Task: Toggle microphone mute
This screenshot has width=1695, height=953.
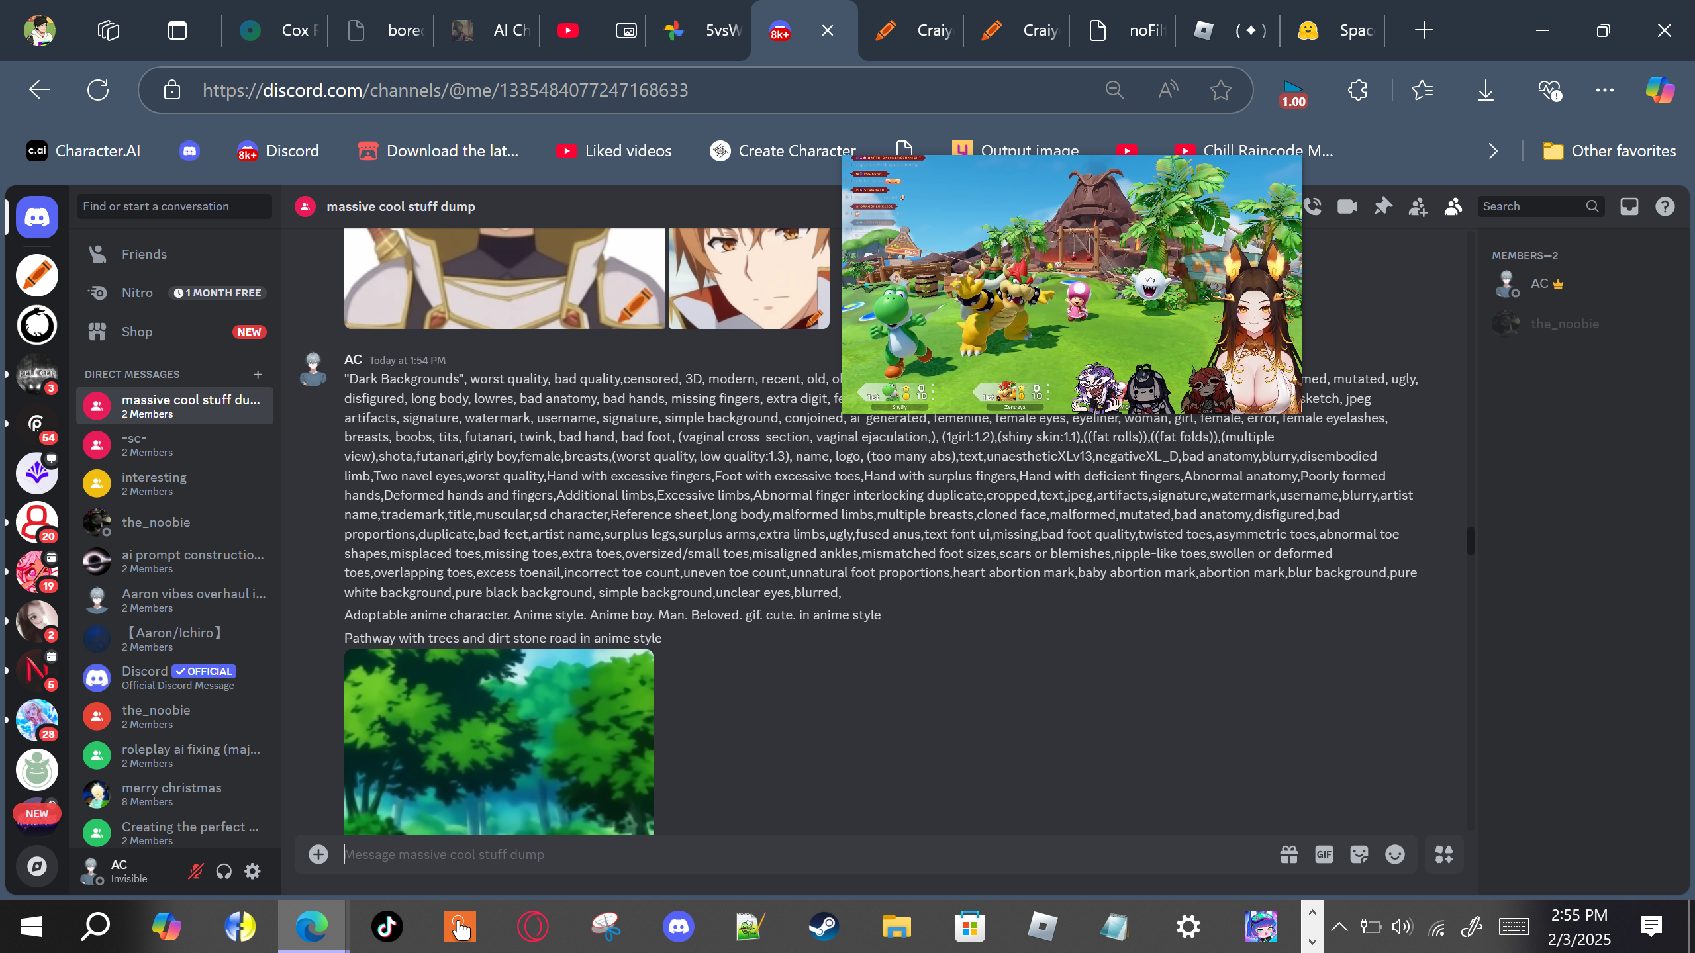Action: [x=195, y=871]
